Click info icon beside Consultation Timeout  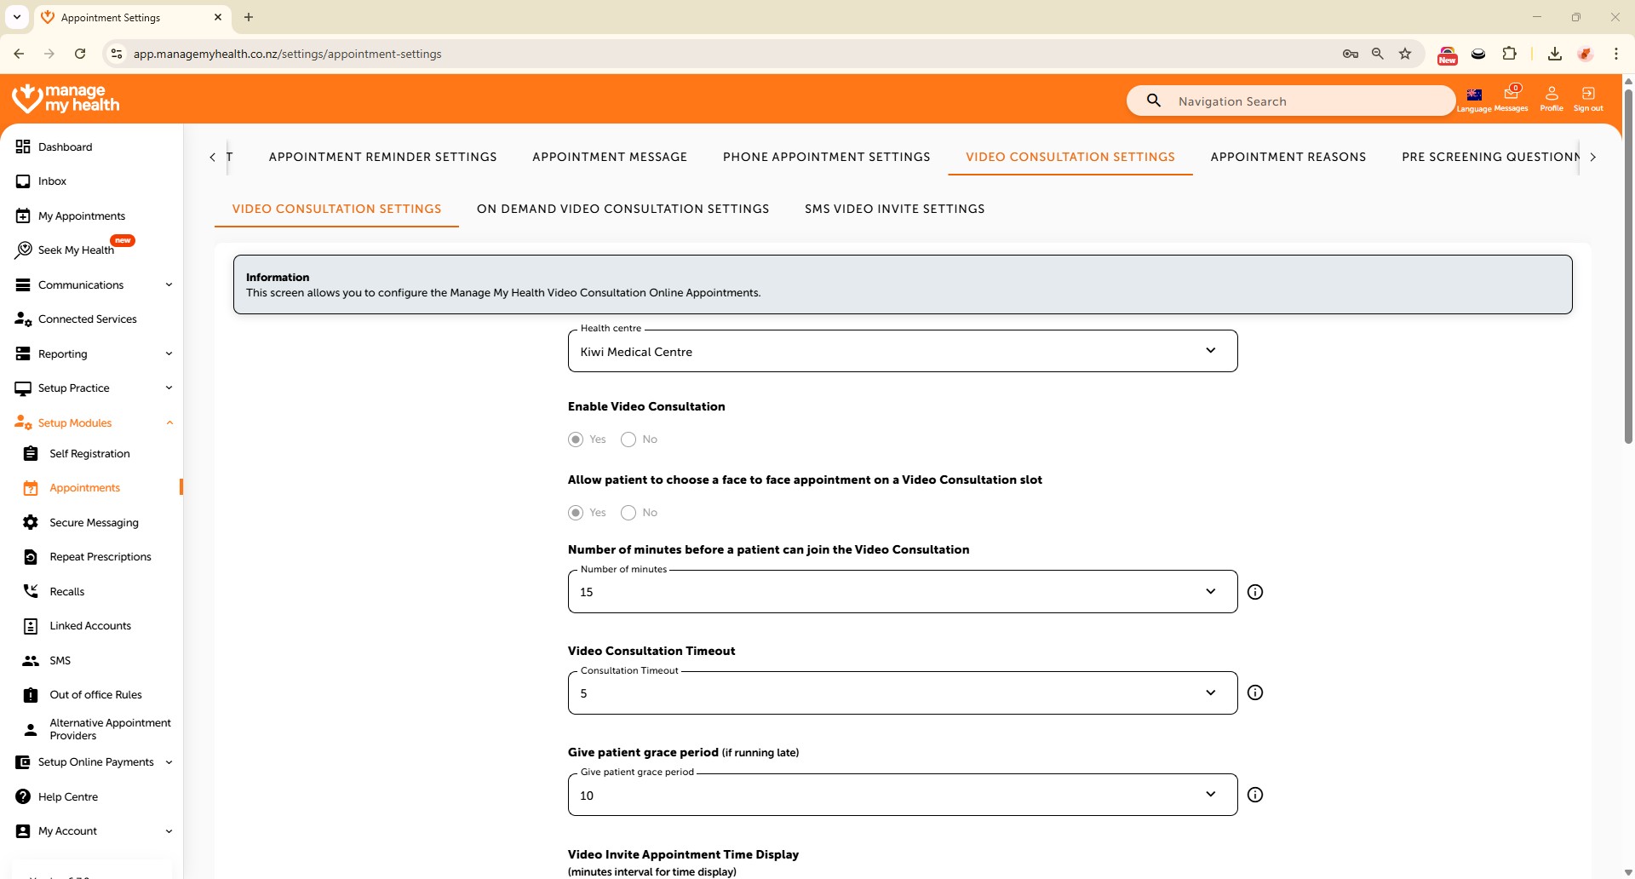(1255, 693)
